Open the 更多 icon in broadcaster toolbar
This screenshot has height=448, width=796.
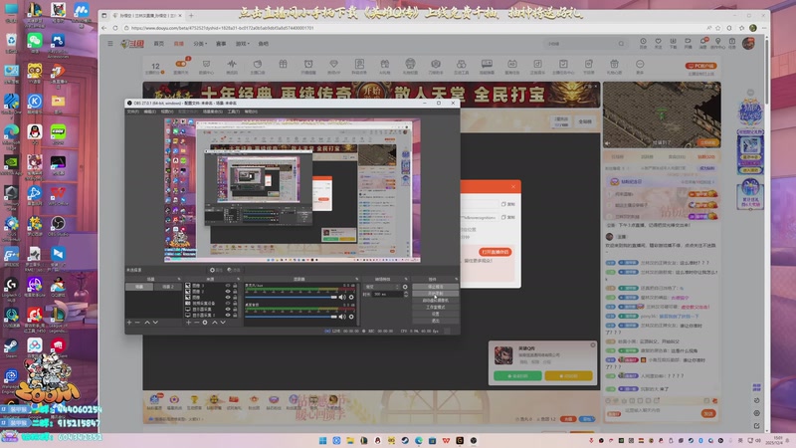click(x=640, y=66)
